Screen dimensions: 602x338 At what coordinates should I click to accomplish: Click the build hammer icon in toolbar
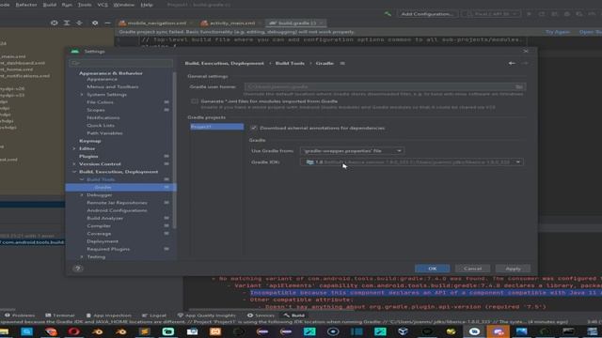tap(388, 14)
